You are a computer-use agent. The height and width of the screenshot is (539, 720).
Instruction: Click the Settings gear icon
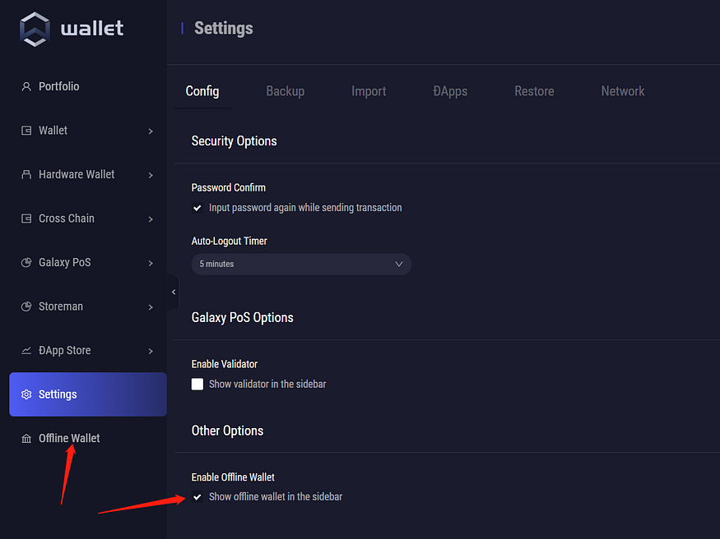tap(26, 394)
